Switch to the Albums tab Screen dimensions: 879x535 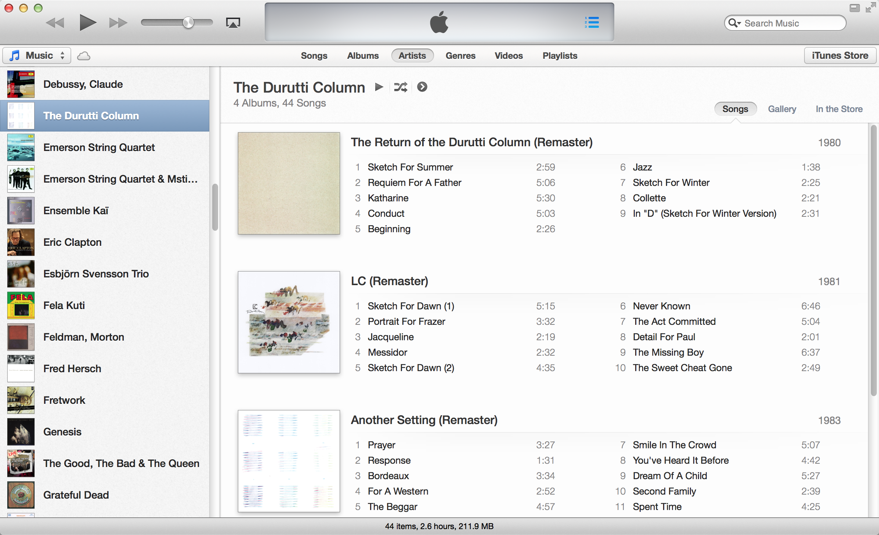pos(363,56)
